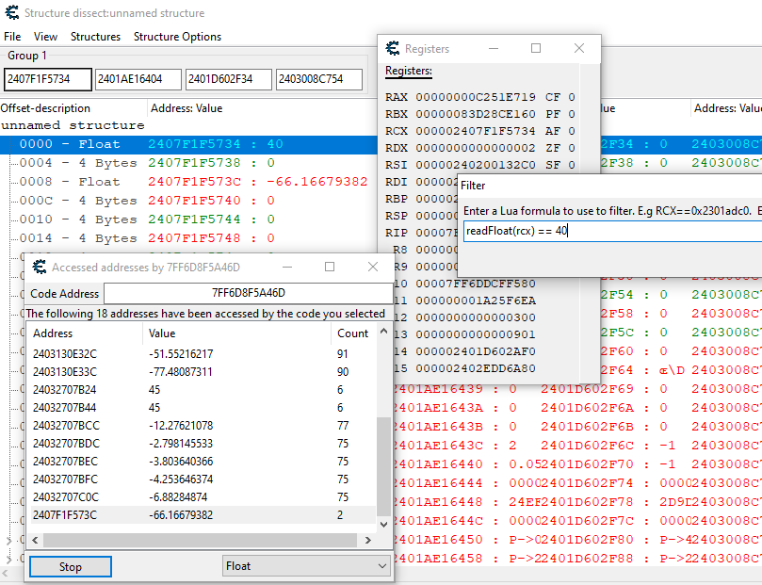Select address 2407F1F573C in accessed list
The width and height of the screenshot is (762, 585).
tap(65, 514)
